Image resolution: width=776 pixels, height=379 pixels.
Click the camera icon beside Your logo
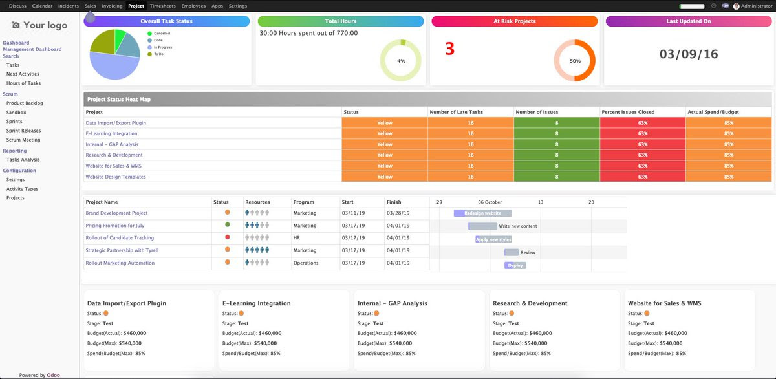click(16, 25)
